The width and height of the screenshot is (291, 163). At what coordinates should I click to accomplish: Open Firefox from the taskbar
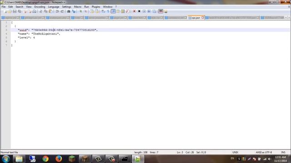(59, 159)
